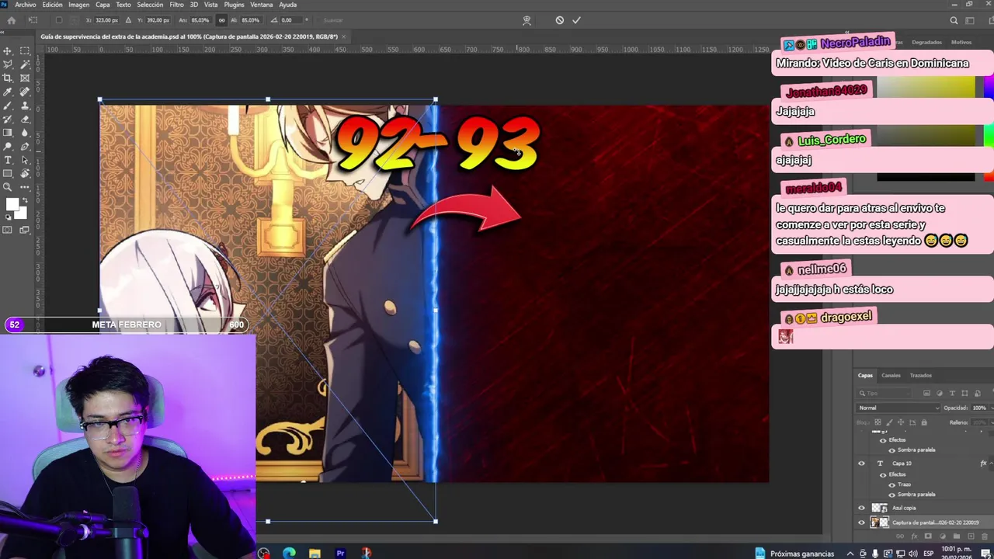Click the add layer style fx icon
The image size is (994, 559).
click(x=914, y=536)
